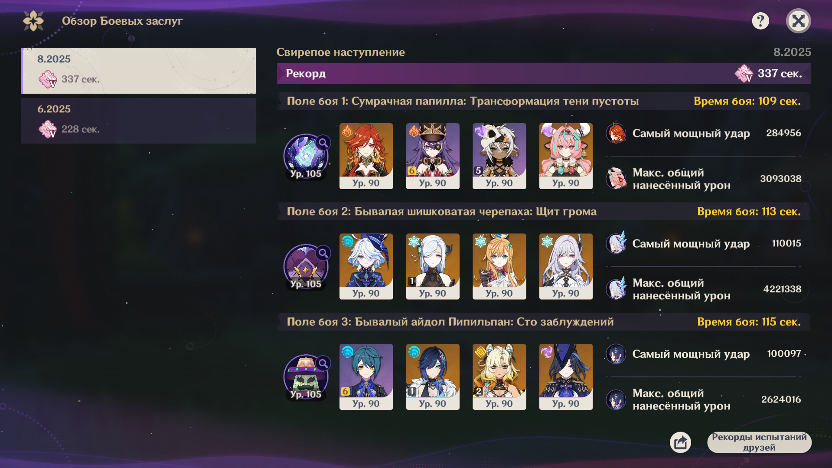Select the 8.2025 record tab
This screenshot has width=832, height=468.
point(138,71)
